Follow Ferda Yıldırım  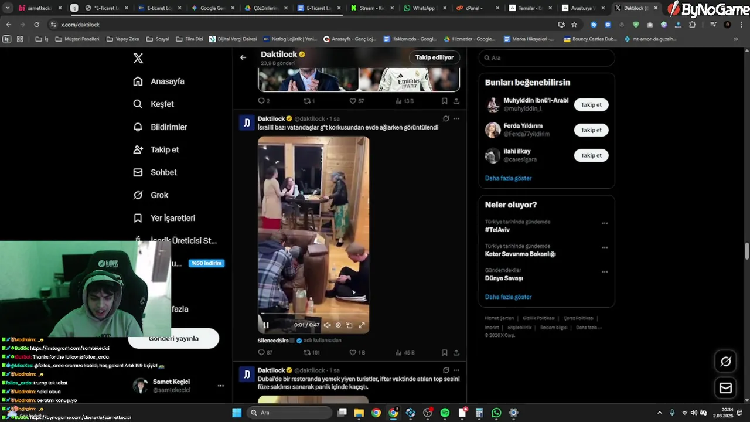point(591,130)
